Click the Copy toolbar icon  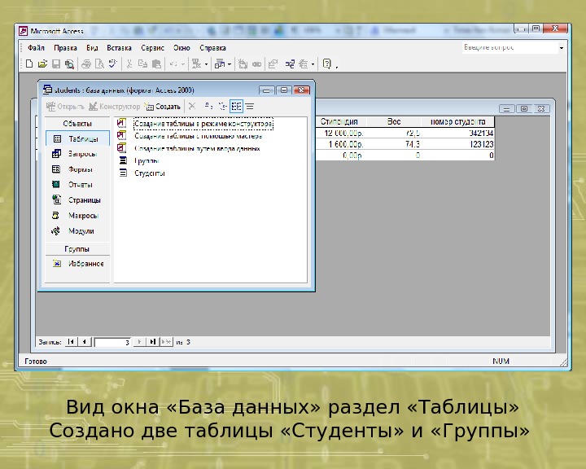tap(142, 64)
